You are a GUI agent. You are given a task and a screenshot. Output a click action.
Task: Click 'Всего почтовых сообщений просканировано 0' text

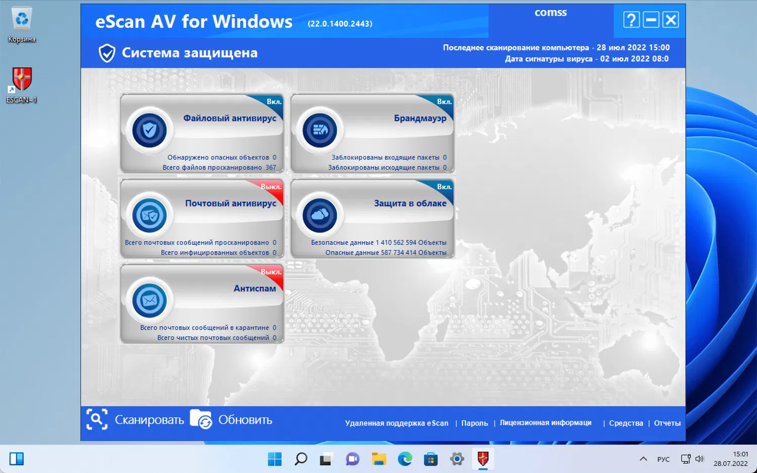[201, 243]
